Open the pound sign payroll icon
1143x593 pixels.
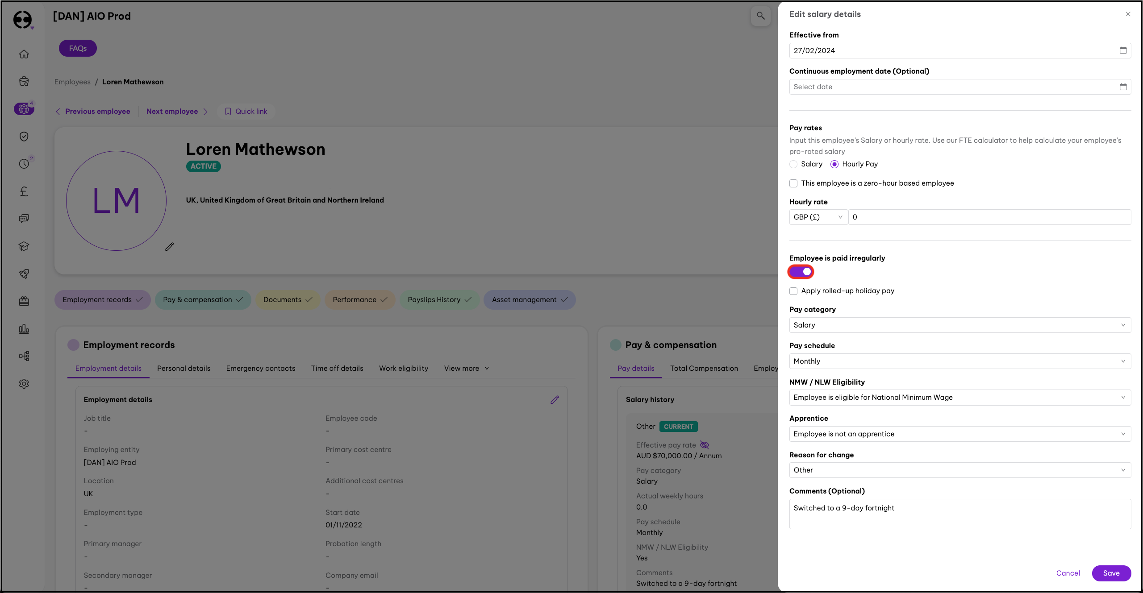pyautogui.click(x=24, y=191)
